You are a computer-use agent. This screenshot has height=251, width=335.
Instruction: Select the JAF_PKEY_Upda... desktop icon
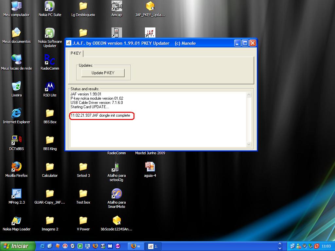coord(150,9)
